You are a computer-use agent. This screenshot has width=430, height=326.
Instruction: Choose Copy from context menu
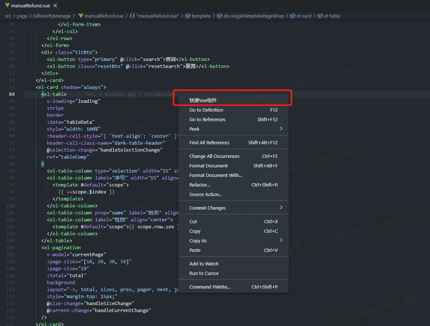(x=234, y=231)
